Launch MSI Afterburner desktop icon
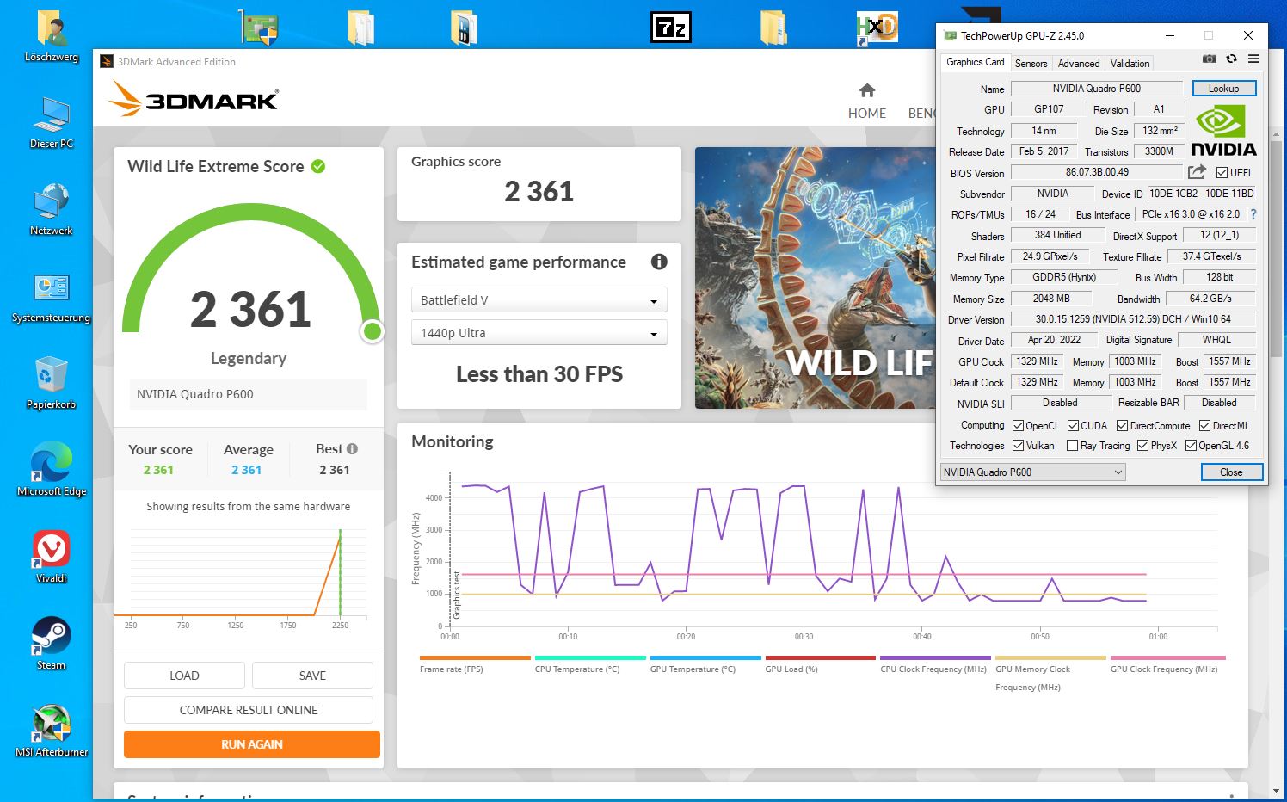 click(x=52, y=731)
